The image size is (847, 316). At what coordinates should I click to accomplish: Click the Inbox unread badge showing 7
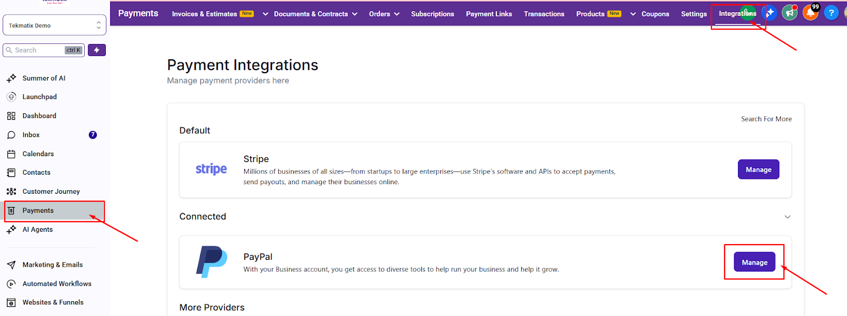93,135
